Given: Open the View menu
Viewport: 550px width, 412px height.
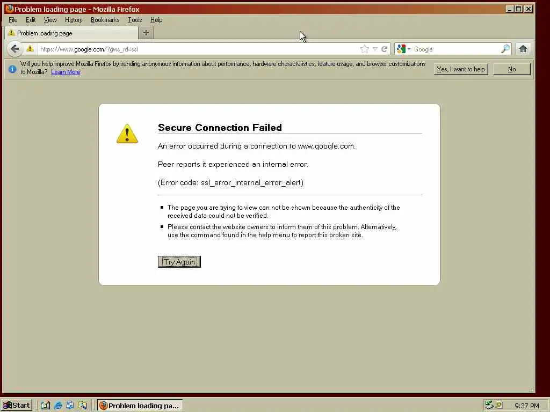Looking at the screenshot, I should pyautogui.click(x=50, y=20).
